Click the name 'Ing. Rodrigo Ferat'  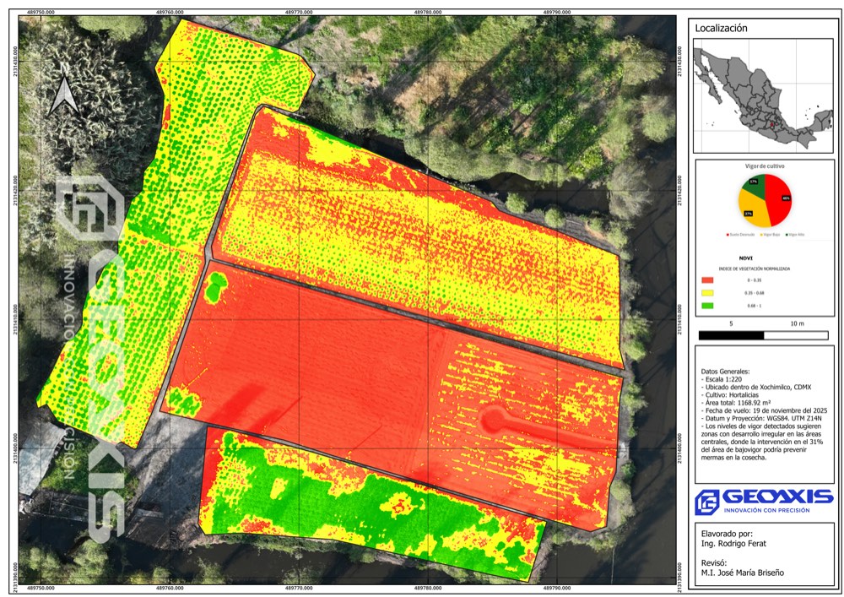tap(733, 544)
